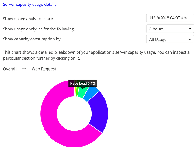Screen dimensions: 195x152
Task: Select the thin lime green chart slice
Action: coord(77,92)
